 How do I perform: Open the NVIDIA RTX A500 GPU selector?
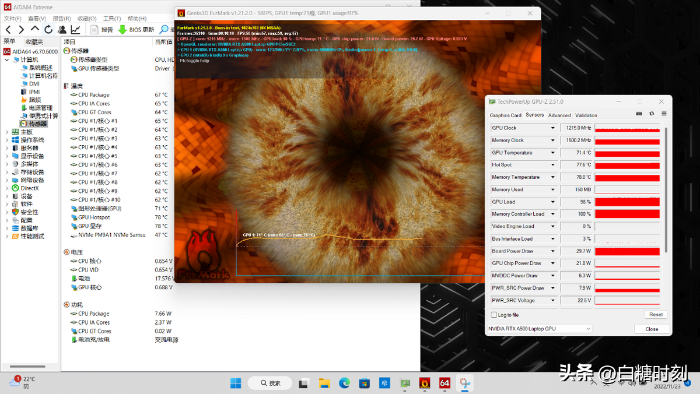tap(540, 329)
